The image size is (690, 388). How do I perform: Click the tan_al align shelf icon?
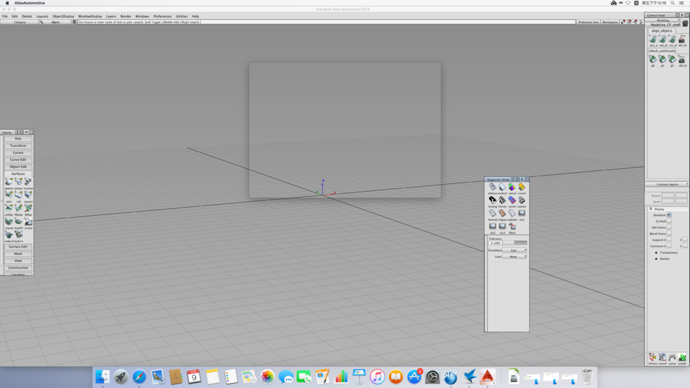(x=662, y=40)
